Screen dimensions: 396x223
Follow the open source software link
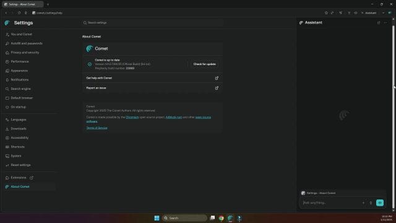(203, 117)
